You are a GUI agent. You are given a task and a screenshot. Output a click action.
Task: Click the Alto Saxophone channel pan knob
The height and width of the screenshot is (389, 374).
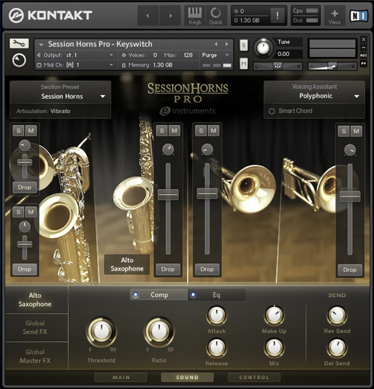coord(168,149)
